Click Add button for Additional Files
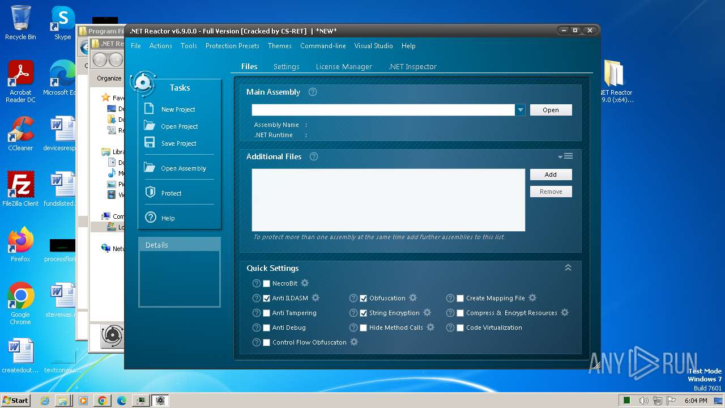 tap(551, 175)
